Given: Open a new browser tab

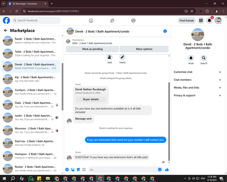Looking at the screenshot, I should point(52,4).
